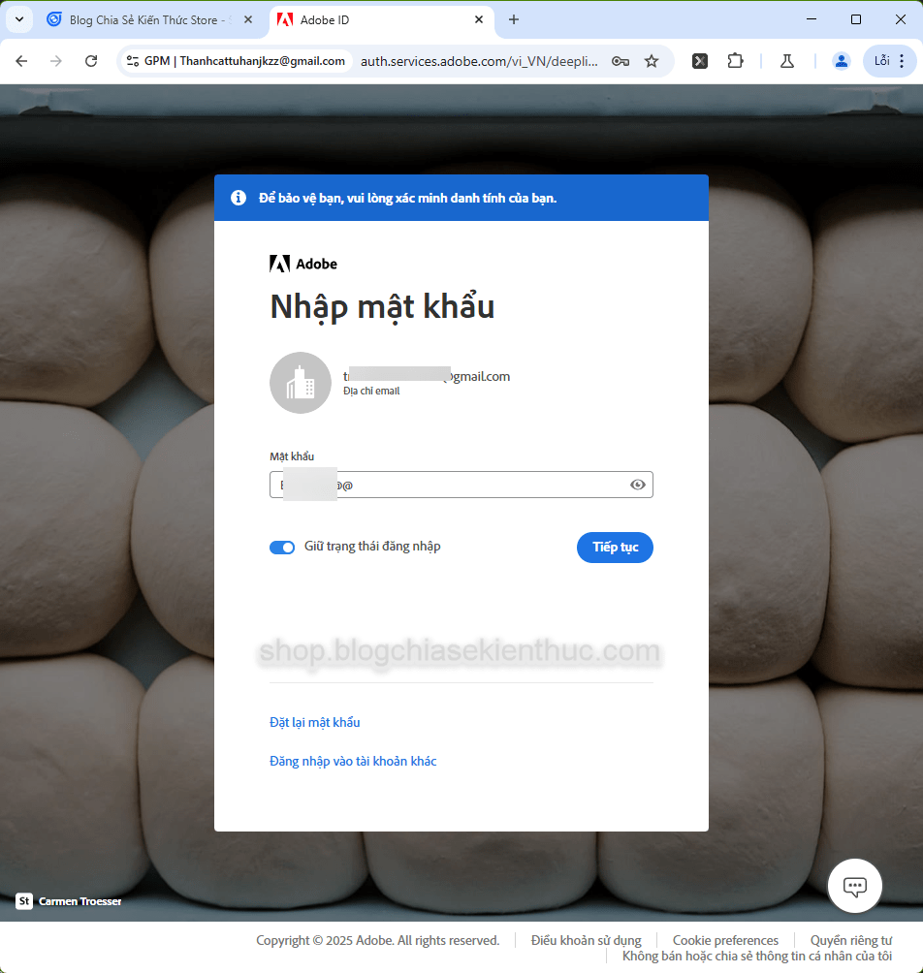
Task: Click the Adobe Stock "St" badge icon
Action: click(24, 901)
